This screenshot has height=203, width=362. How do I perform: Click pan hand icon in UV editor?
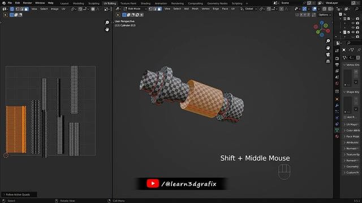coord(107,29)
